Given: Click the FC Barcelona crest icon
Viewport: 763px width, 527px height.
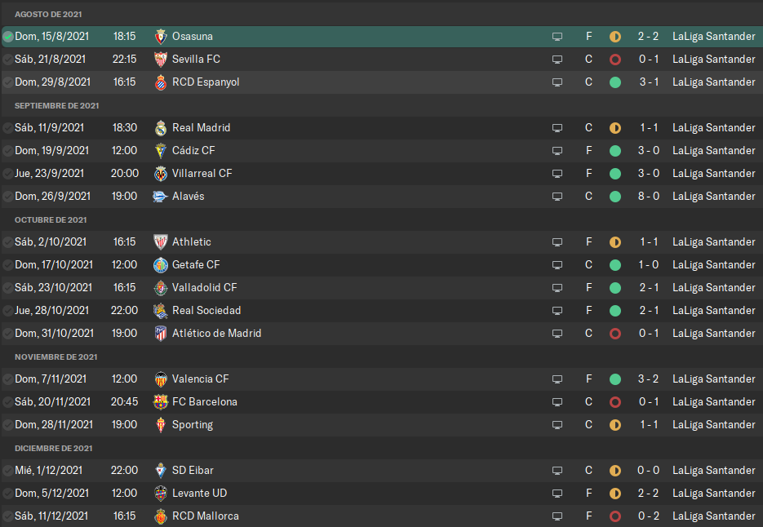Looking at the screenshot, I should 161,402.
